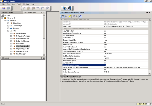
Task: Click Properties table scrollbar down arrow
Action: (x=150, y=74)
